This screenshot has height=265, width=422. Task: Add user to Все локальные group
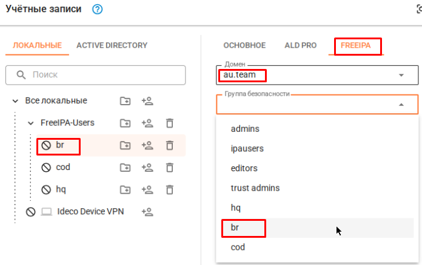147,101
